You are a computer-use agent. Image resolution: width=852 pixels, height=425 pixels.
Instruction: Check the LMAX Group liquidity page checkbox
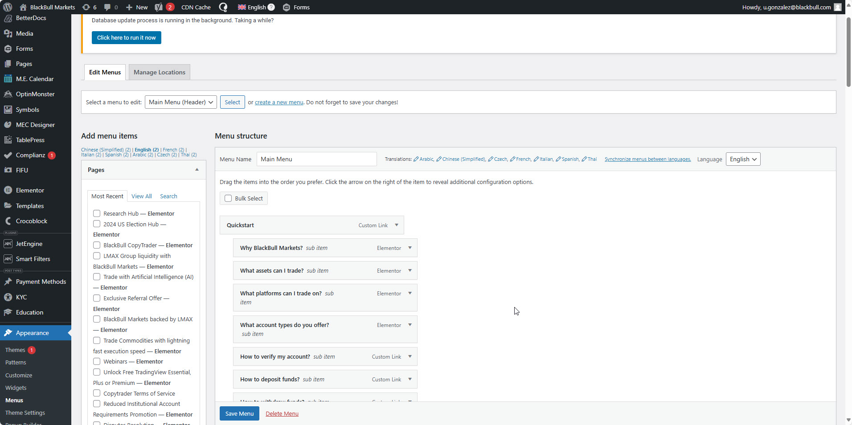(x=97, y=256)
